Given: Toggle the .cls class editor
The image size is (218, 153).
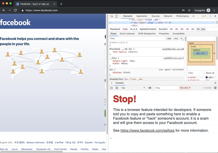Looking at the screenshot, I should [x=175, y=38].
